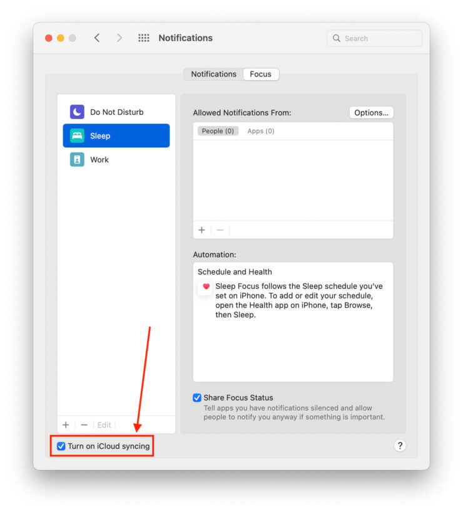Switch to the Notifications tab
463x514 pixels.
213,74
